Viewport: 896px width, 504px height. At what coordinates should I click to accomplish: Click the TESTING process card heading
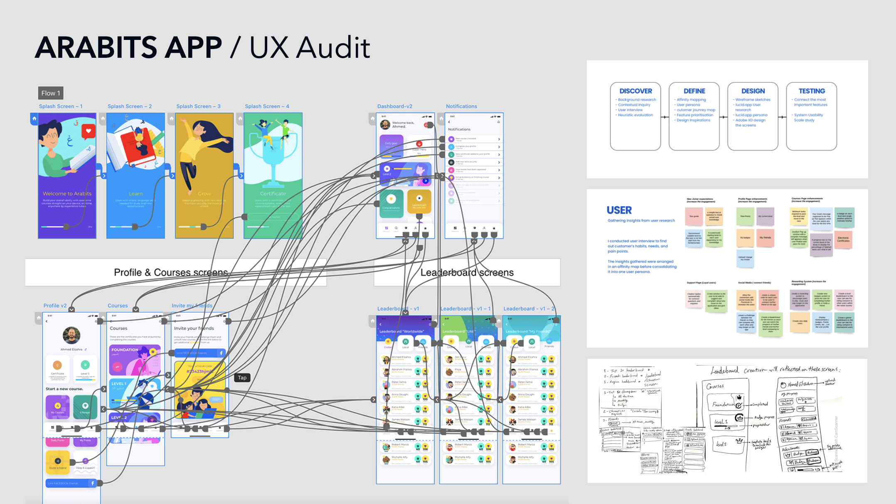[812, 91]
